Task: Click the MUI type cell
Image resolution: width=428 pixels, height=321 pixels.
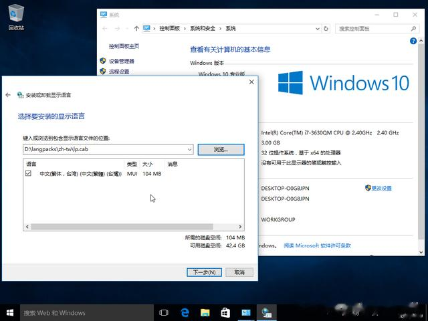Action: click(x=132, y=174)
